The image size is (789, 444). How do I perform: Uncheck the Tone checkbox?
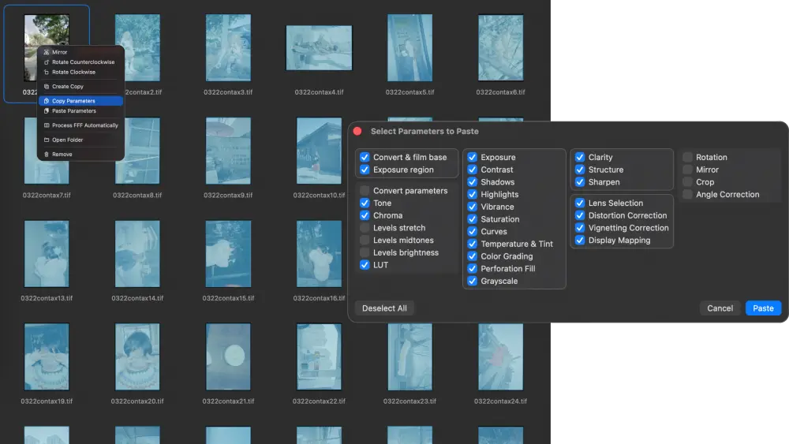365,203
